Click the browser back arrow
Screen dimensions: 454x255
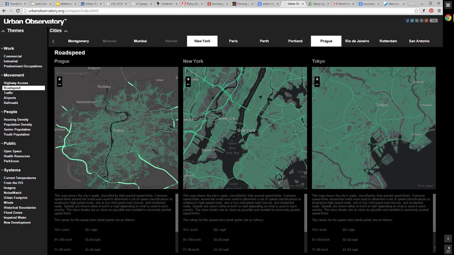click(x=4, y=11)
